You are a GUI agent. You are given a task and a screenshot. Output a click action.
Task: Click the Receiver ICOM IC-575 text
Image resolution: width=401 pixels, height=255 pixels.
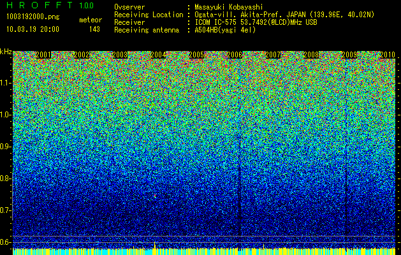[256, 22]
